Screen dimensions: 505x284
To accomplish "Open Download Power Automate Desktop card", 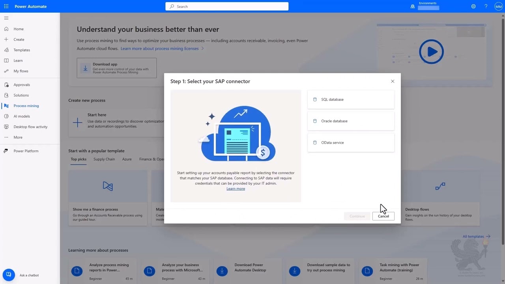I will point(248,271).
